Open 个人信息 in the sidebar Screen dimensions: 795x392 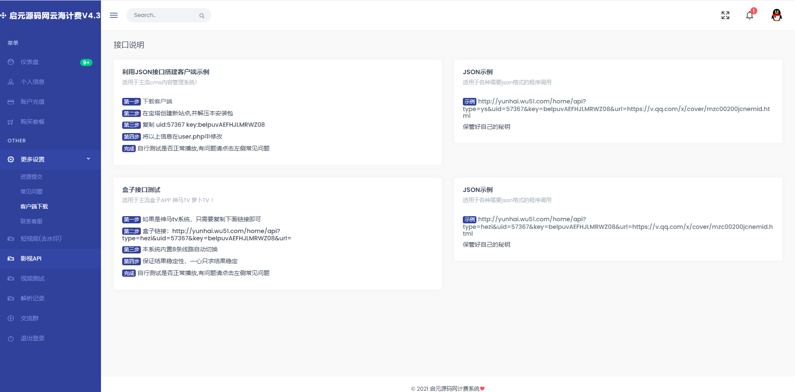[32, 82]
